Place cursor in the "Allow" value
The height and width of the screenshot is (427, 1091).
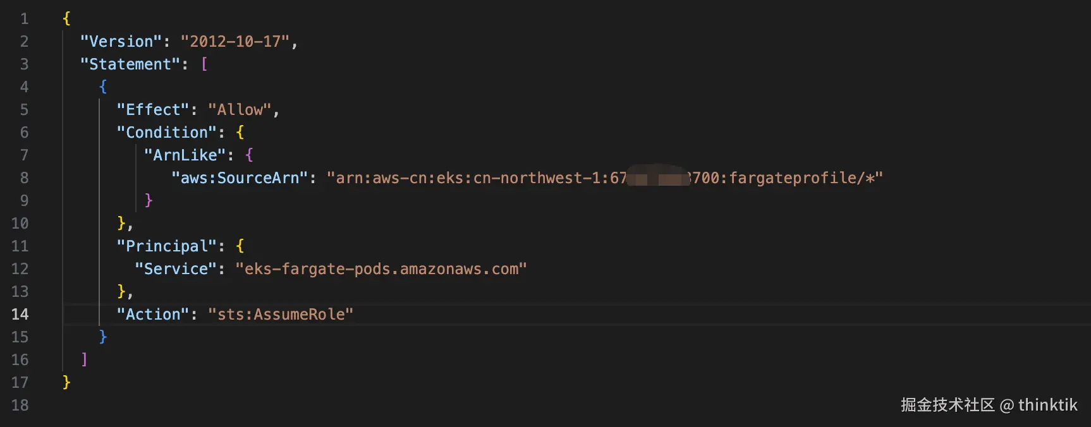[x=240, y=109]
